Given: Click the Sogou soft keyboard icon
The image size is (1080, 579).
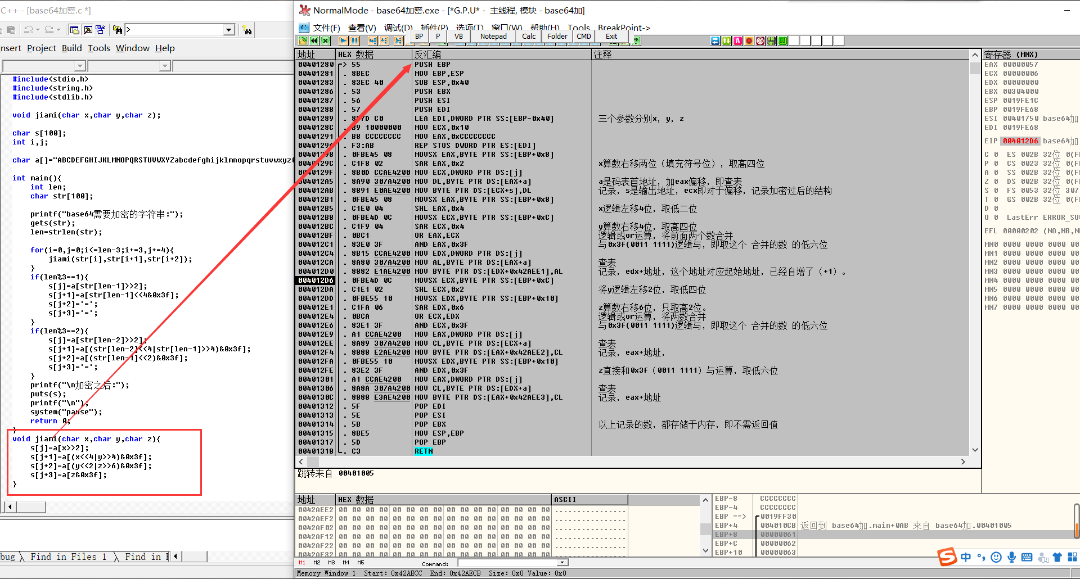Looking at the screenshot, I should [1027, 557].
